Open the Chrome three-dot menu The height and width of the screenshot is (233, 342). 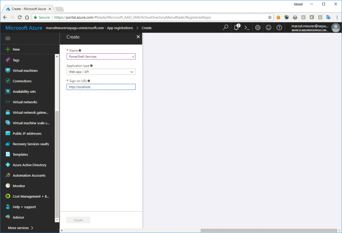337,17
